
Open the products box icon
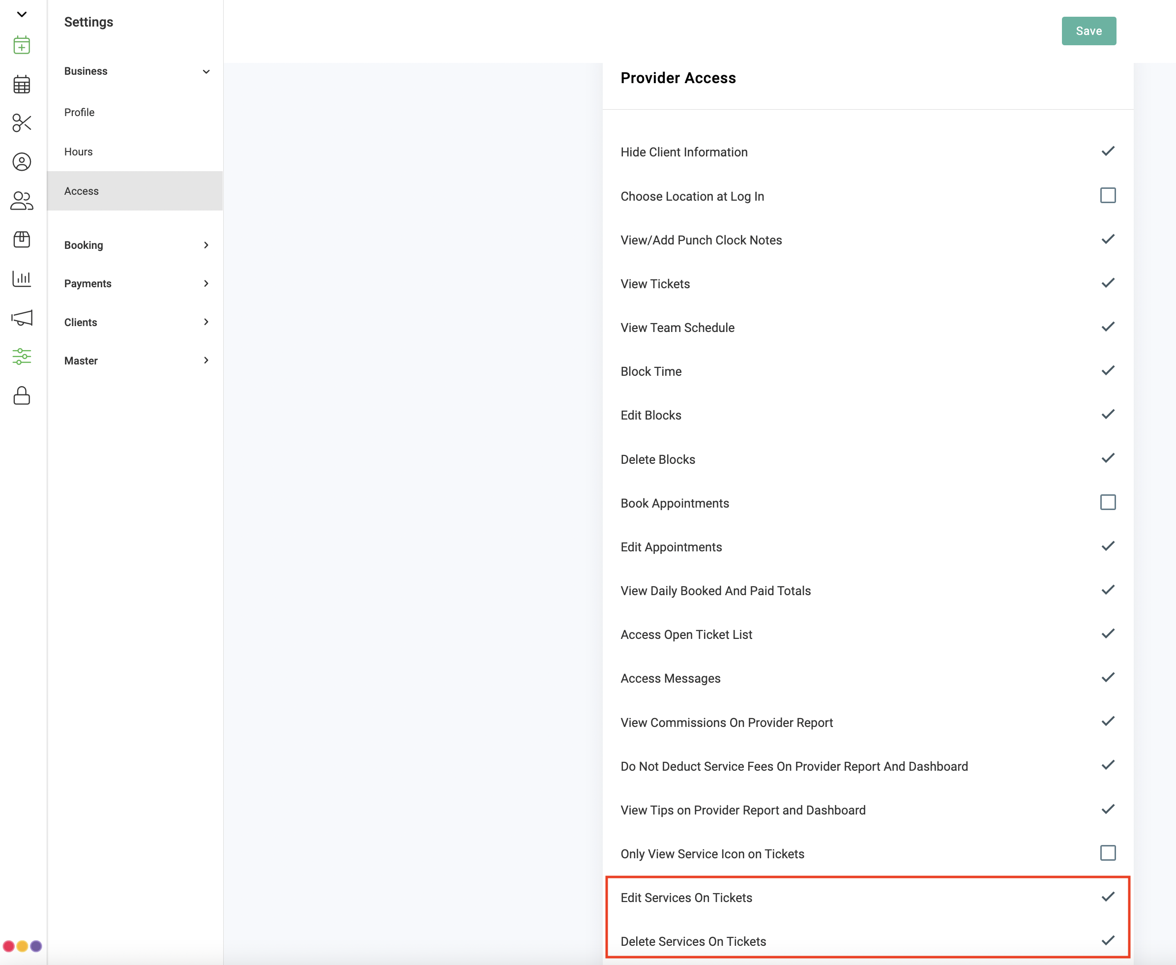coord(22,240)
